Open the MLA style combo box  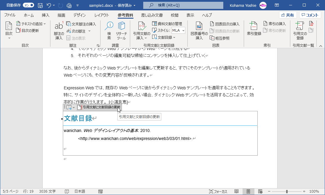click(x=178, y=30)
